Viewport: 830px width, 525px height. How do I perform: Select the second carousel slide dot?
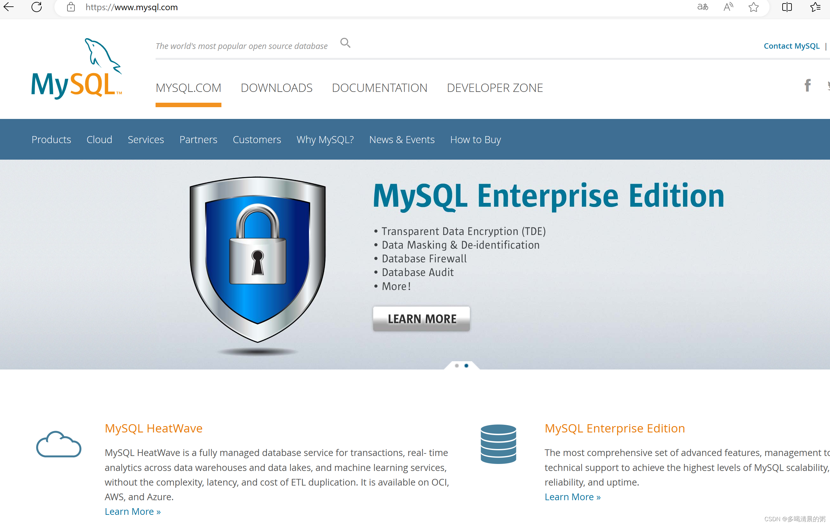pos(466,365)
